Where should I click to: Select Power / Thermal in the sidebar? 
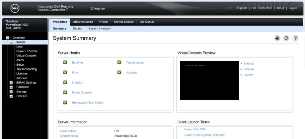(27, 51)
